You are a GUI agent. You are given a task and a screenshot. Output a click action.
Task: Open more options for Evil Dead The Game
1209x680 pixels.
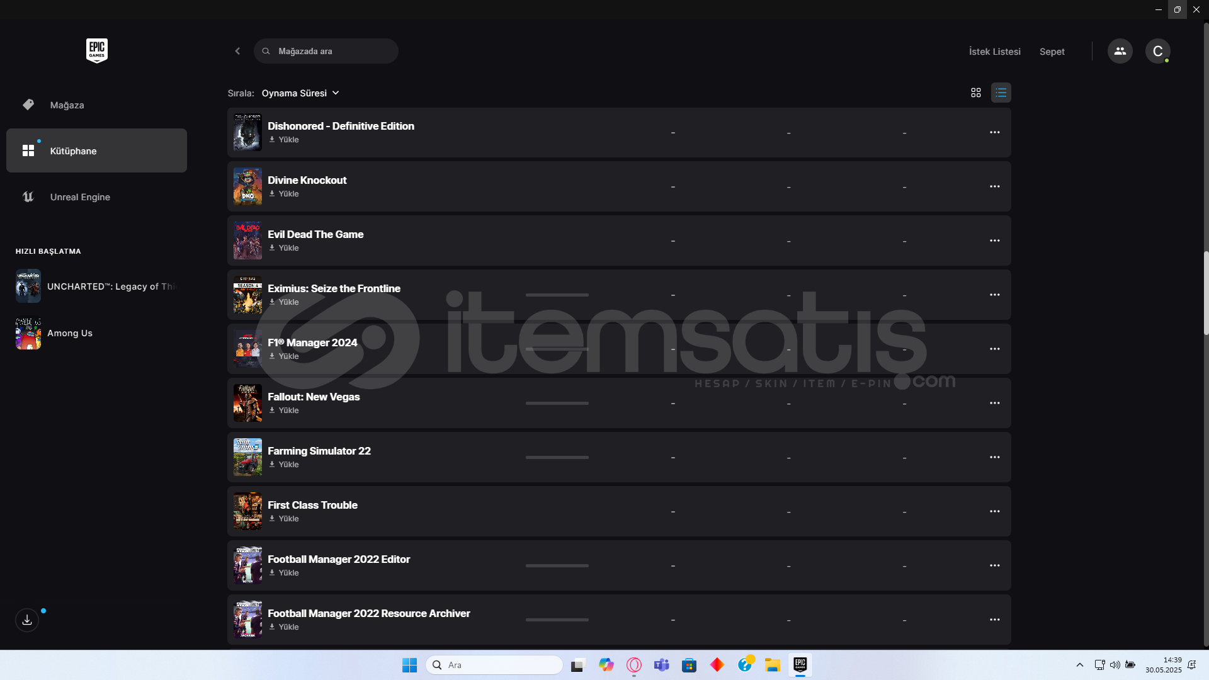(x=995, y=241)
